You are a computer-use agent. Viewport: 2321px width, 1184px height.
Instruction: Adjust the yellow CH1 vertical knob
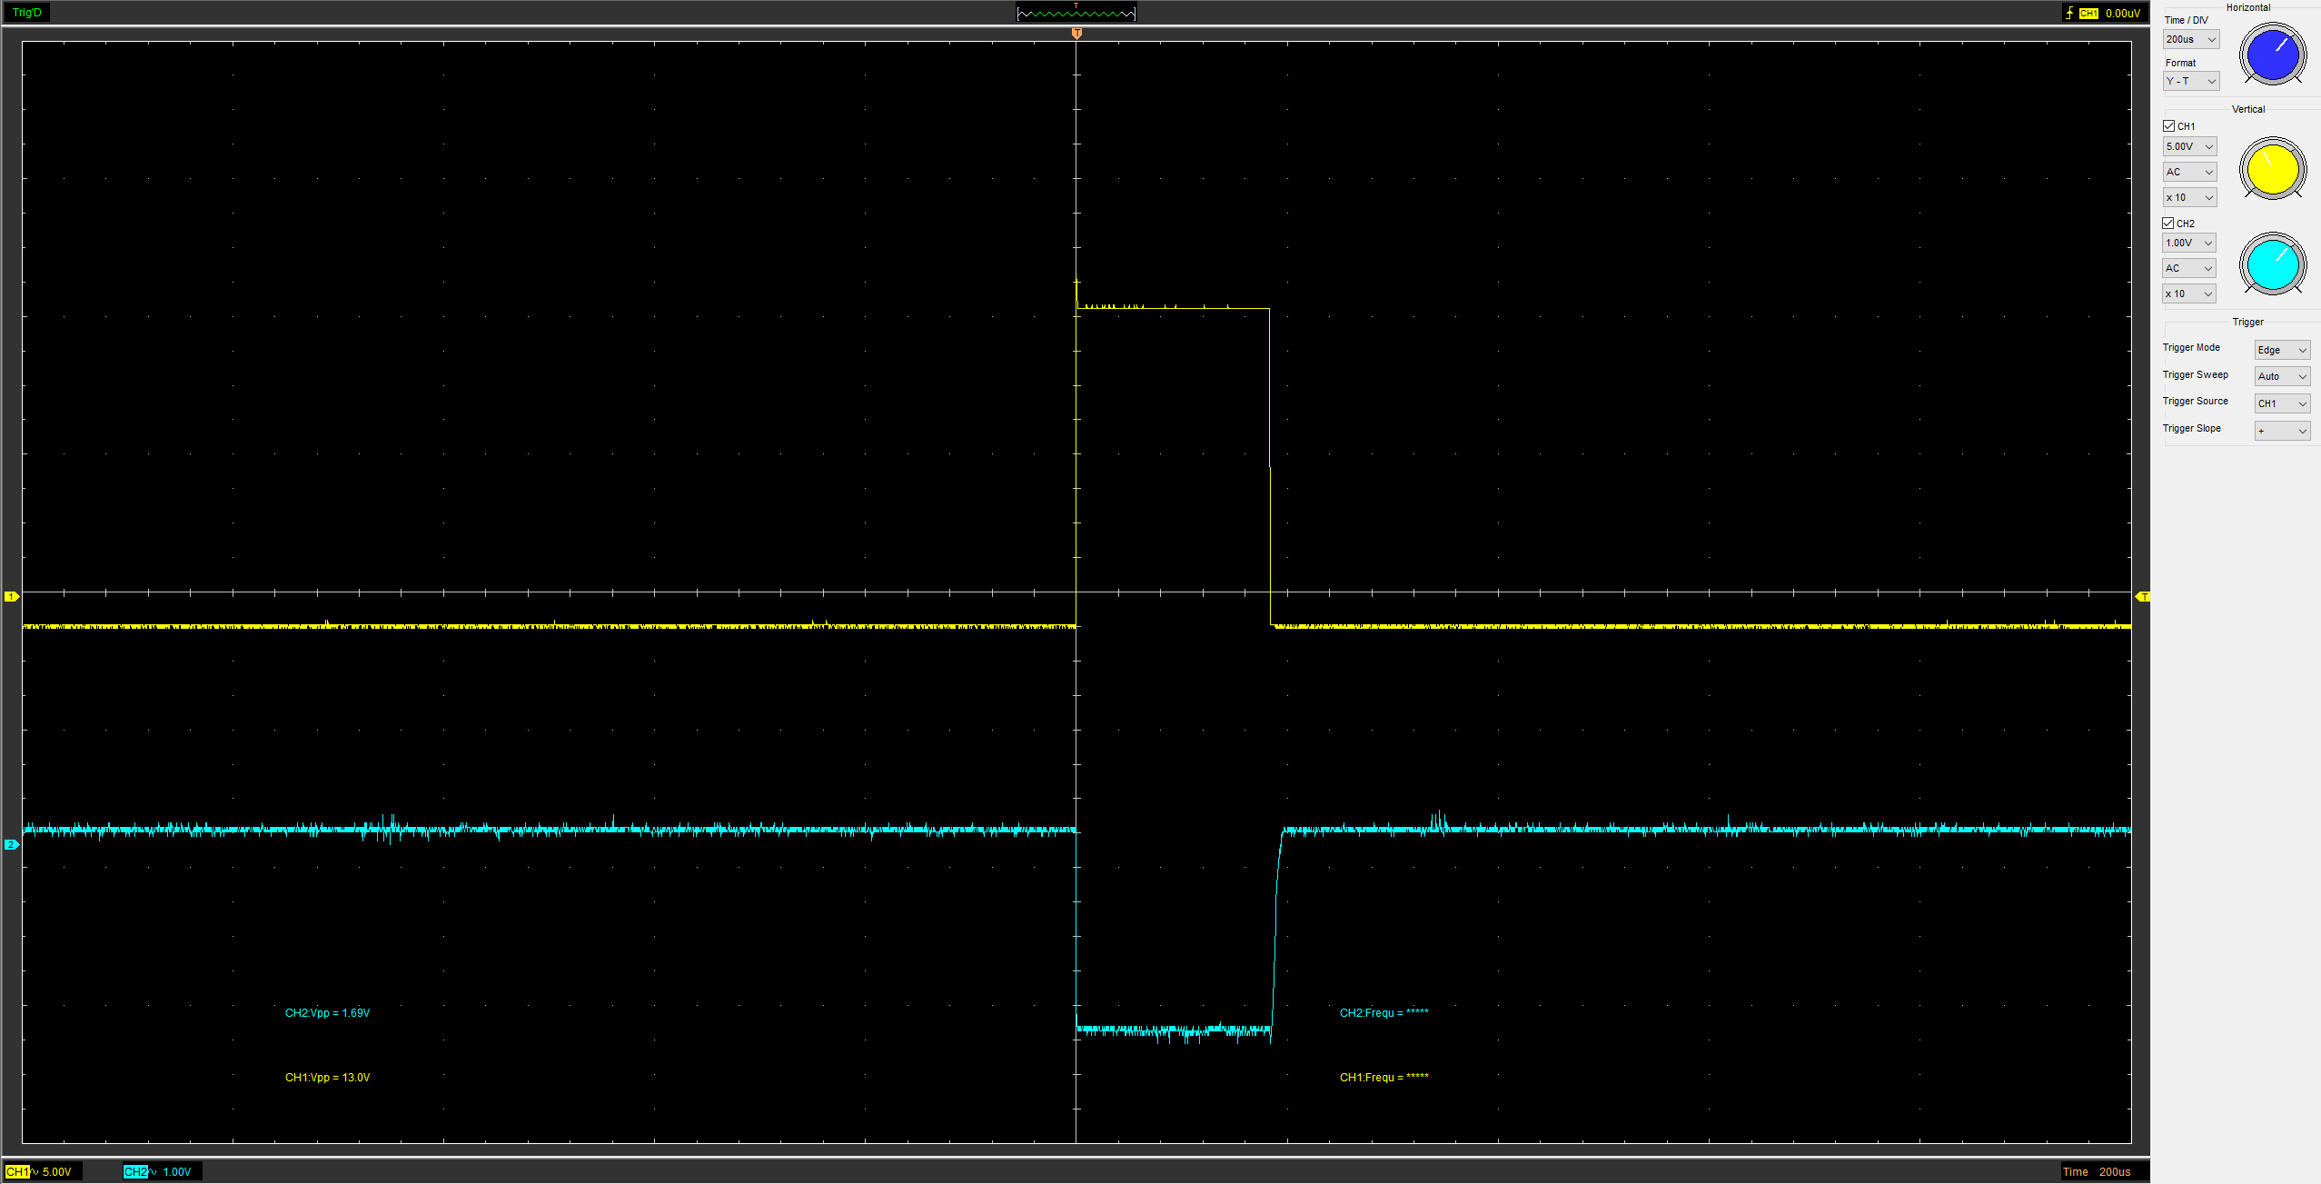(2272, 168)
